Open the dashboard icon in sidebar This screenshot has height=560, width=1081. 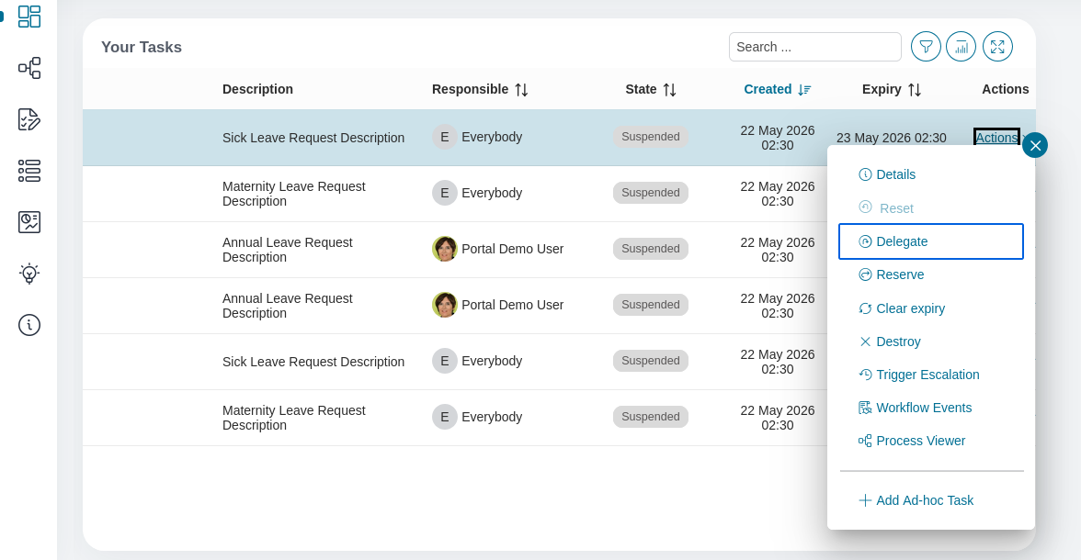pos(29,17)
